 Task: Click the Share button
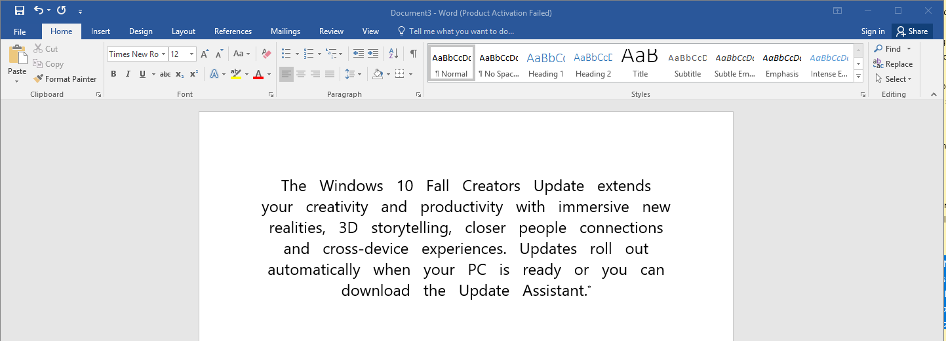913,31
